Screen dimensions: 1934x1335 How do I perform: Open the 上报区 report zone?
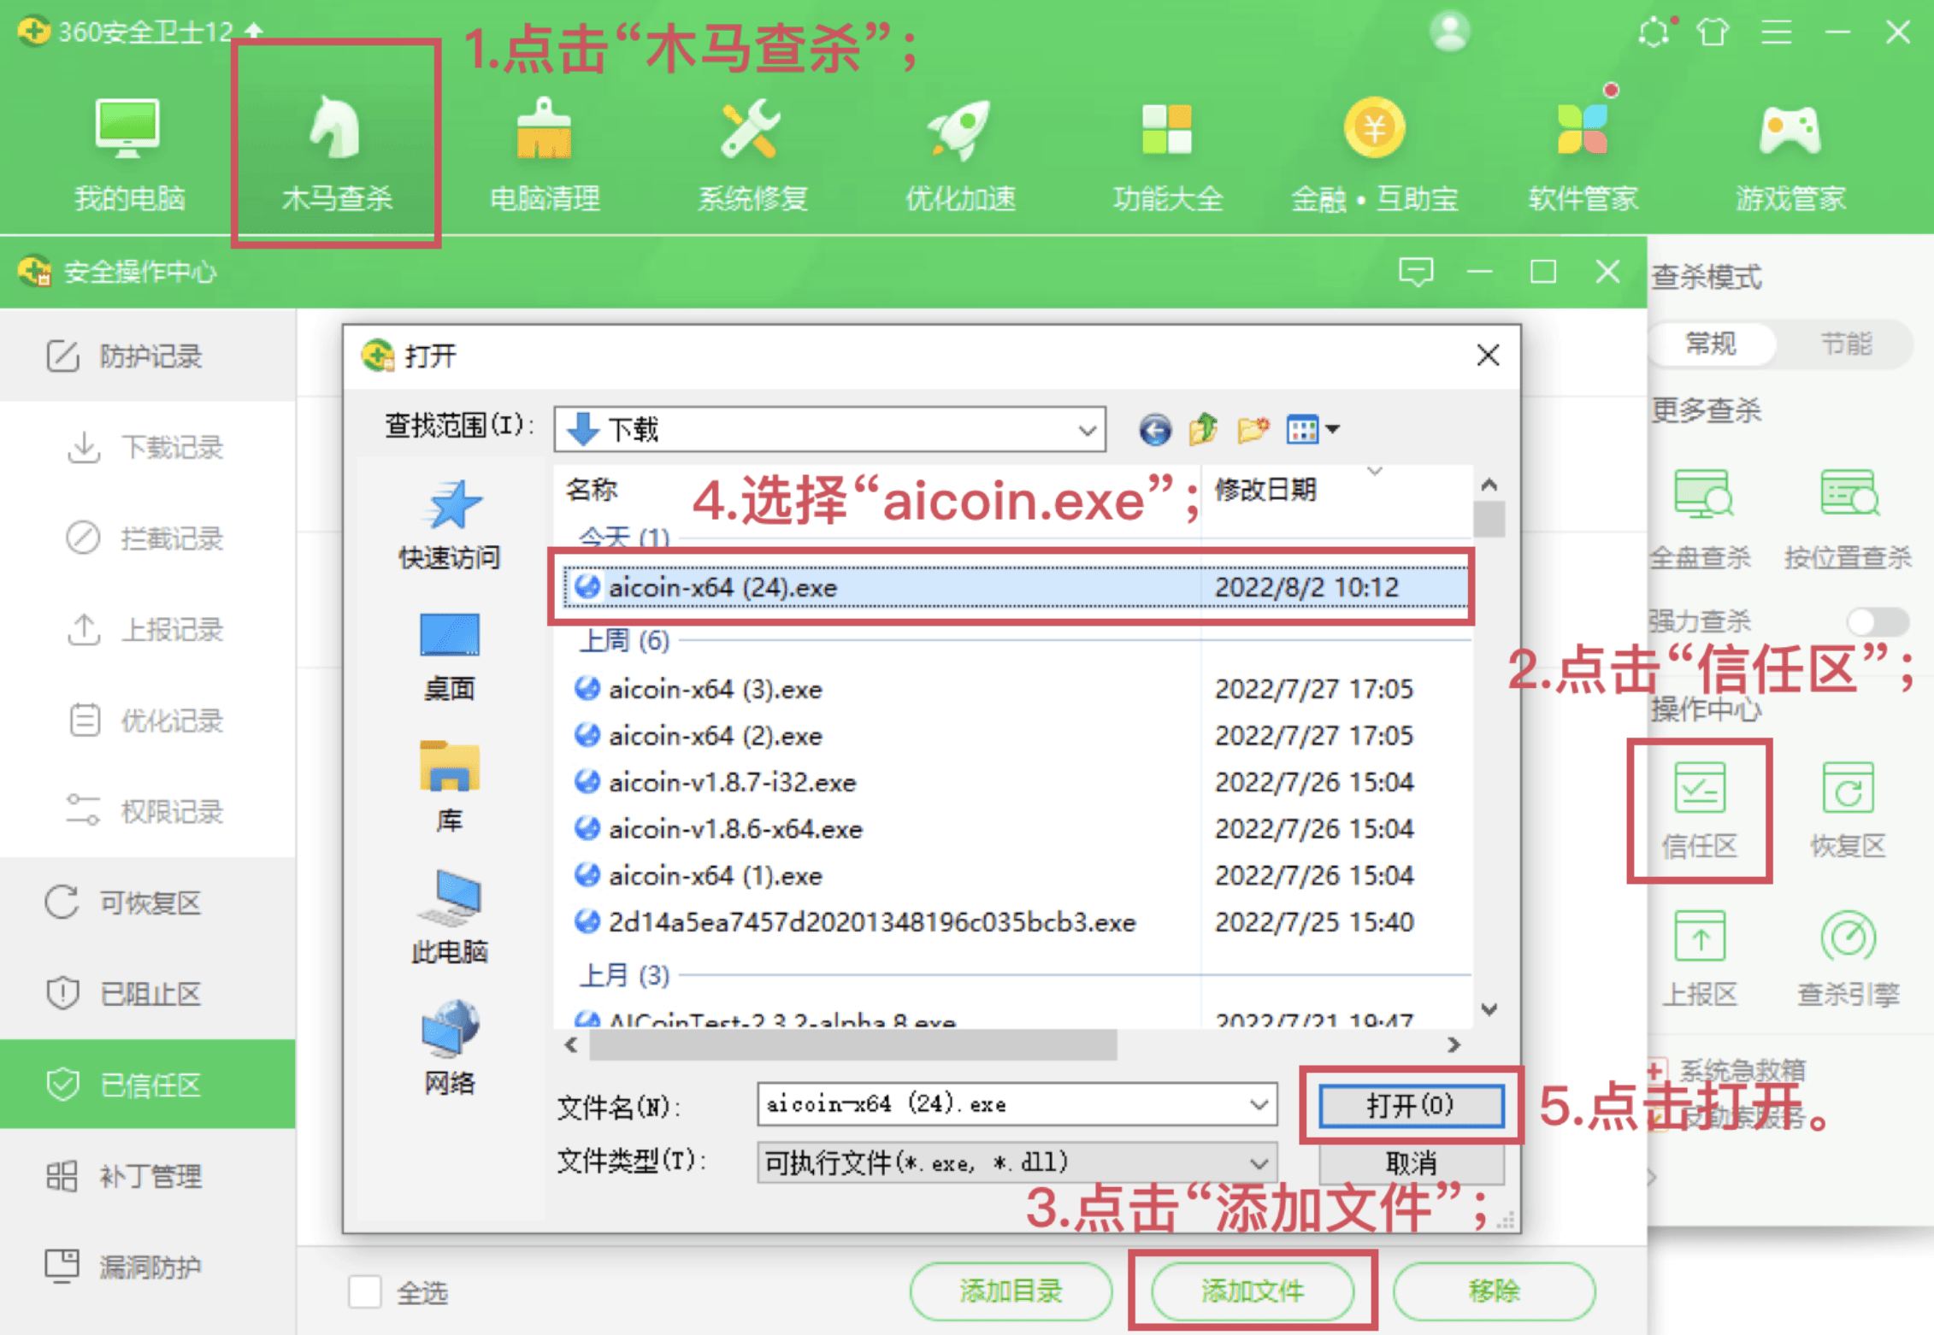click(1700, 958)
